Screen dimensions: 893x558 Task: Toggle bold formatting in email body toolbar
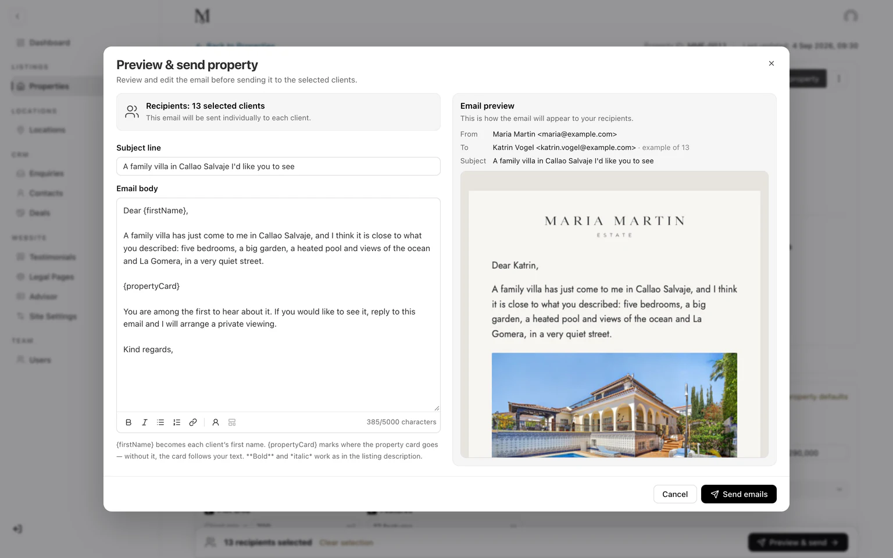128,423
